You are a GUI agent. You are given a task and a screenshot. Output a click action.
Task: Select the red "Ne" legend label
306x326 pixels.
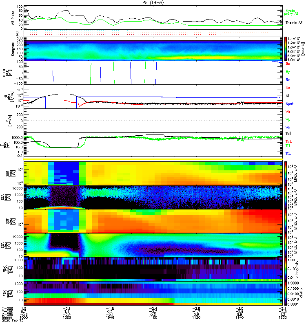(x=288, y=88)
